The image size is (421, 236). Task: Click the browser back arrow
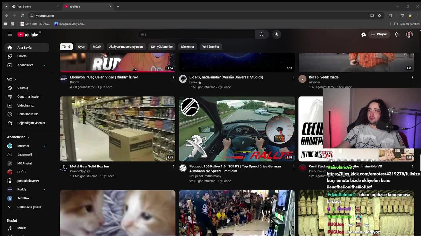point(6,16)
